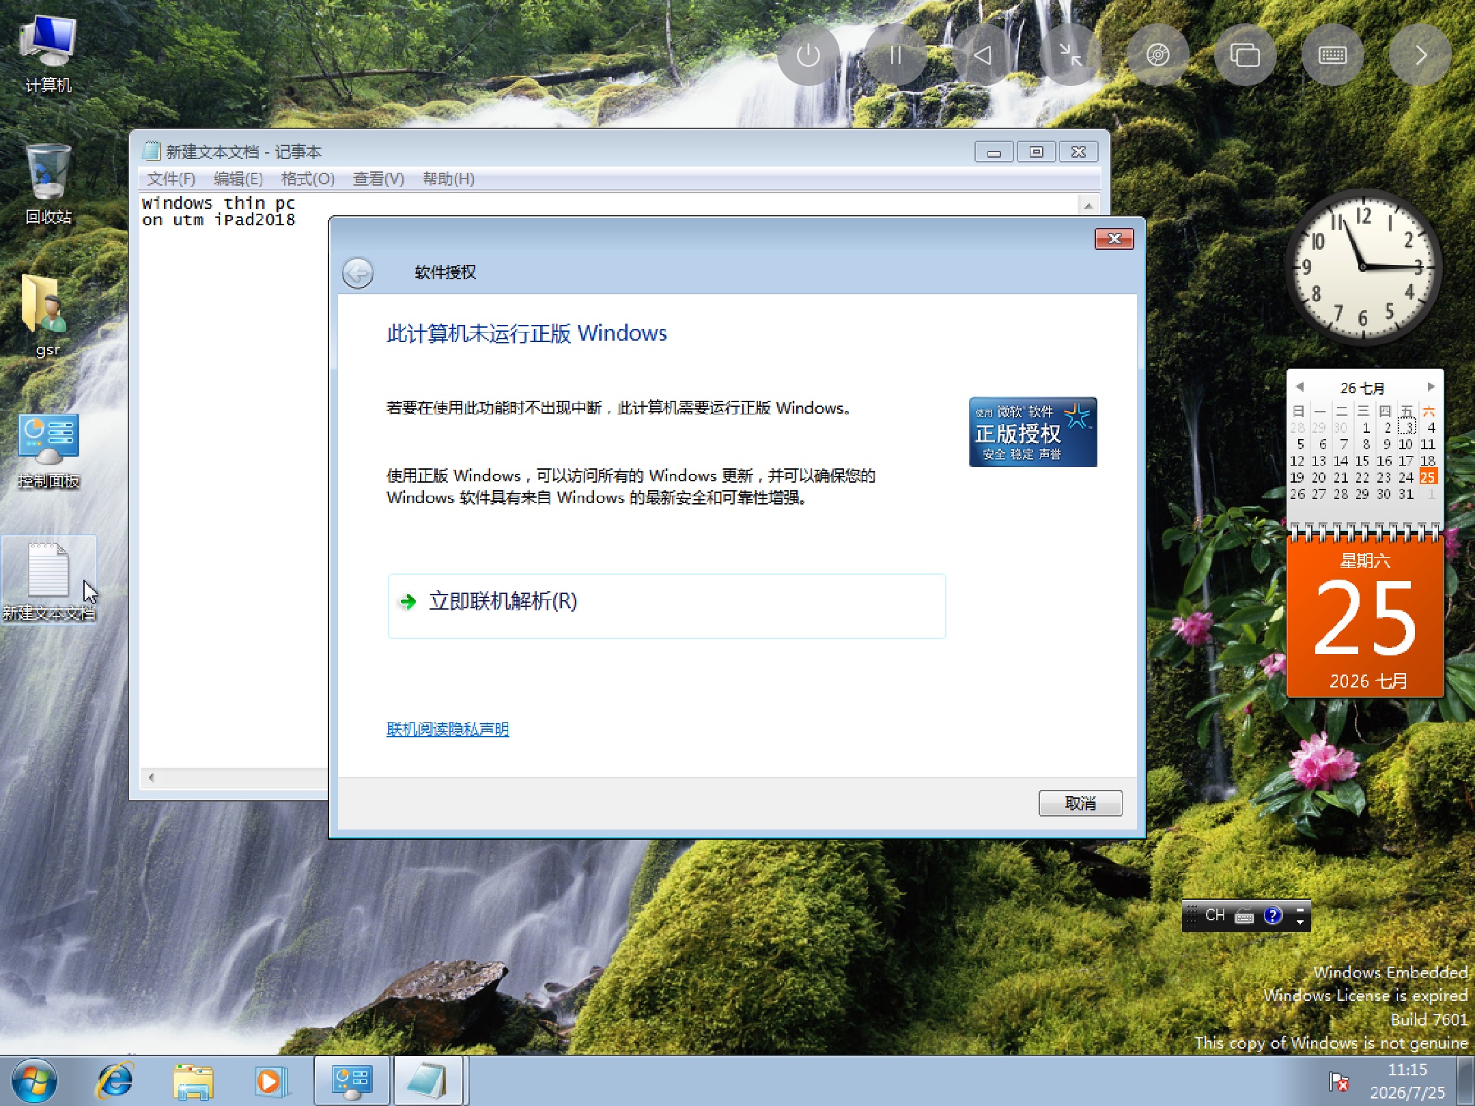Close the 软件授权 dialog with red X
The width and height of the screenshot is (1475, 1106).
click(1114, 239)
